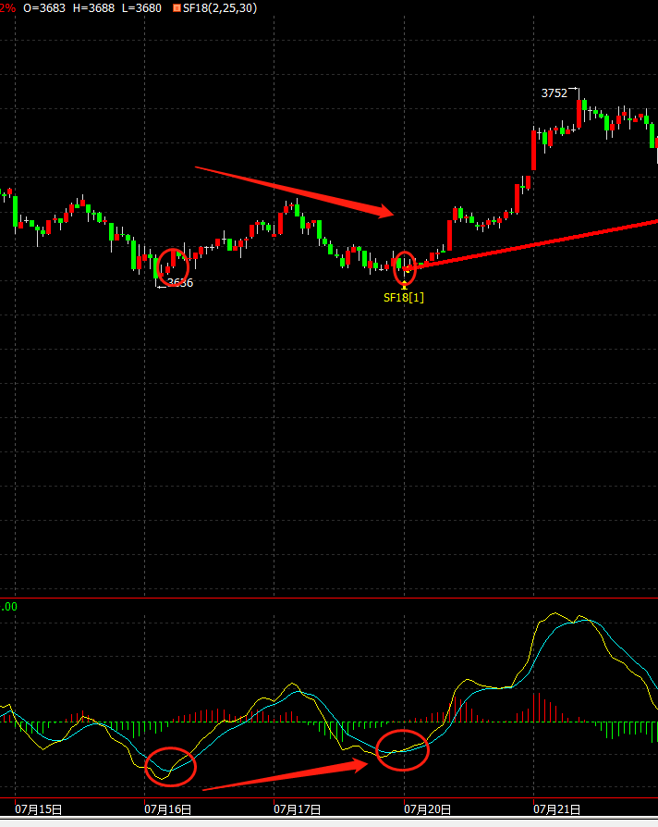
Task: Open the SF18(2,25,30) indicator parameters label
Action: [x=220, y=8]
